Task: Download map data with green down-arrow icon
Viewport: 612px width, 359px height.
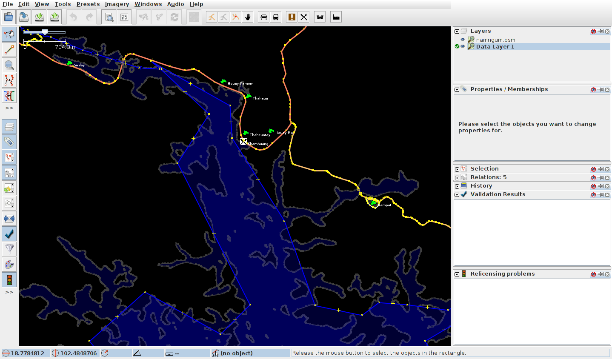Action: [39, 17]
